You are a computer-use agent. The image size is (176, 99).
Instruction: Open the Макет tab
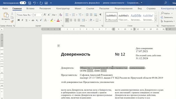pyautogui.click(x=78, y=9)
